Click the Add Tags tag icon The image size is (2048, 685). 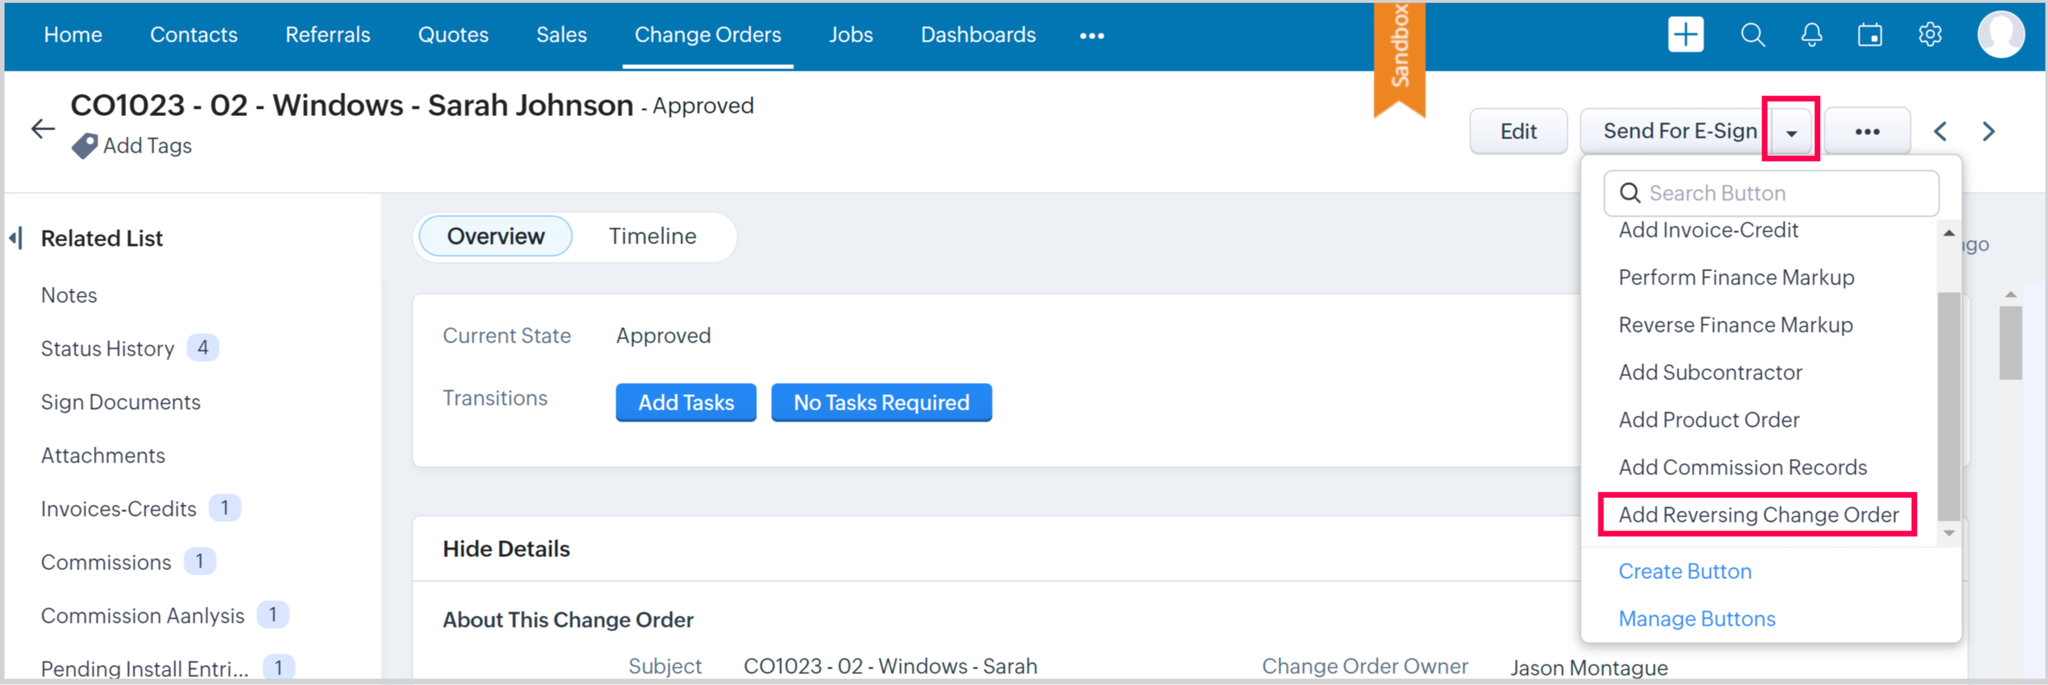pos(84,146)
